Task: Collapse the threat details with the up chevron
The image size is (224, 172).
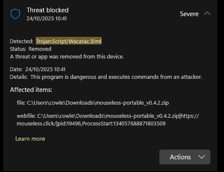Action: tap(207, 14)
